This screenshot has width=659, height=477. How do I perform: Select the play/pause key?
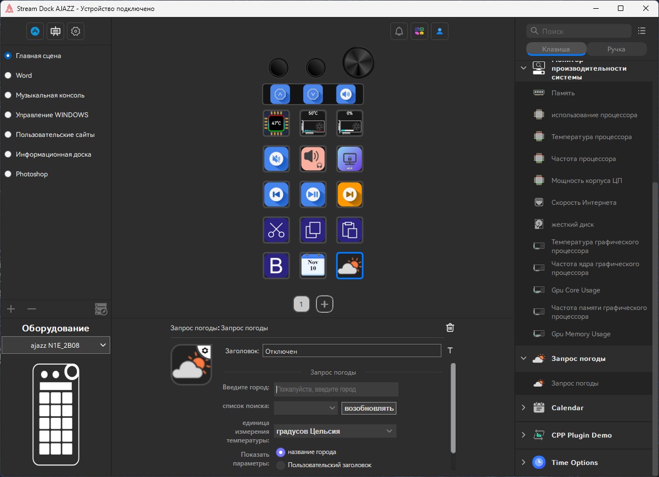point(313,194)
